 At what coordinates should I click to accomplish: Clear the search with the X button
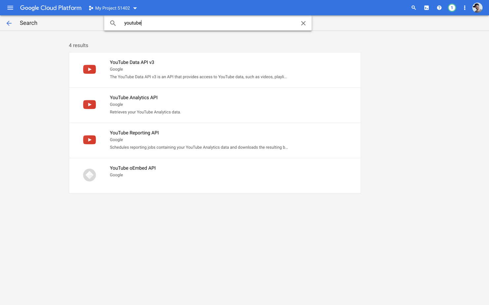[303, 23]
